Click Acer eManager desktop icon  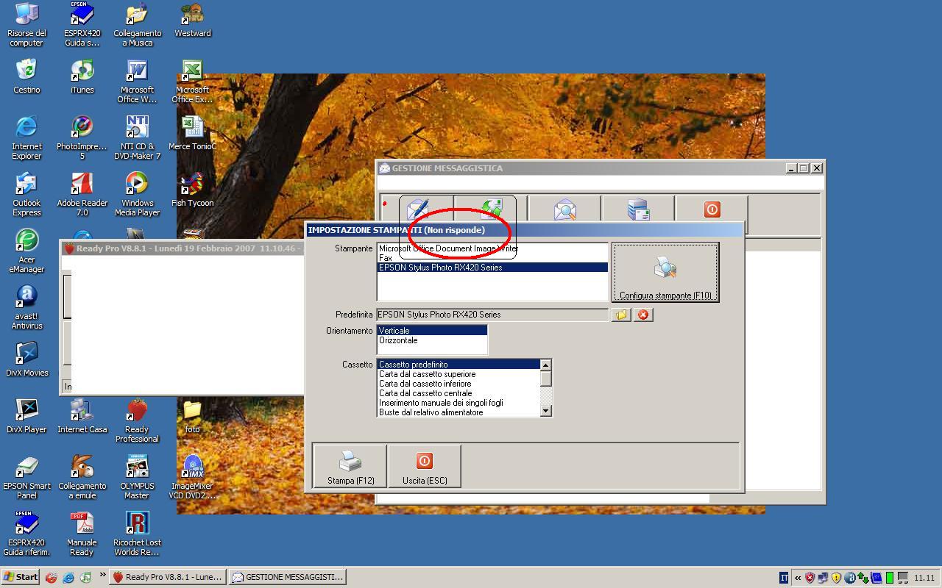(26, 251)
